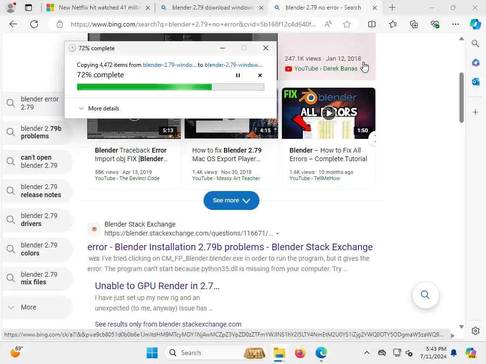Viewport: 486px width, 364px height.
Task: Open Blender Installation 2.79b problems result
Action: [230, 247]
